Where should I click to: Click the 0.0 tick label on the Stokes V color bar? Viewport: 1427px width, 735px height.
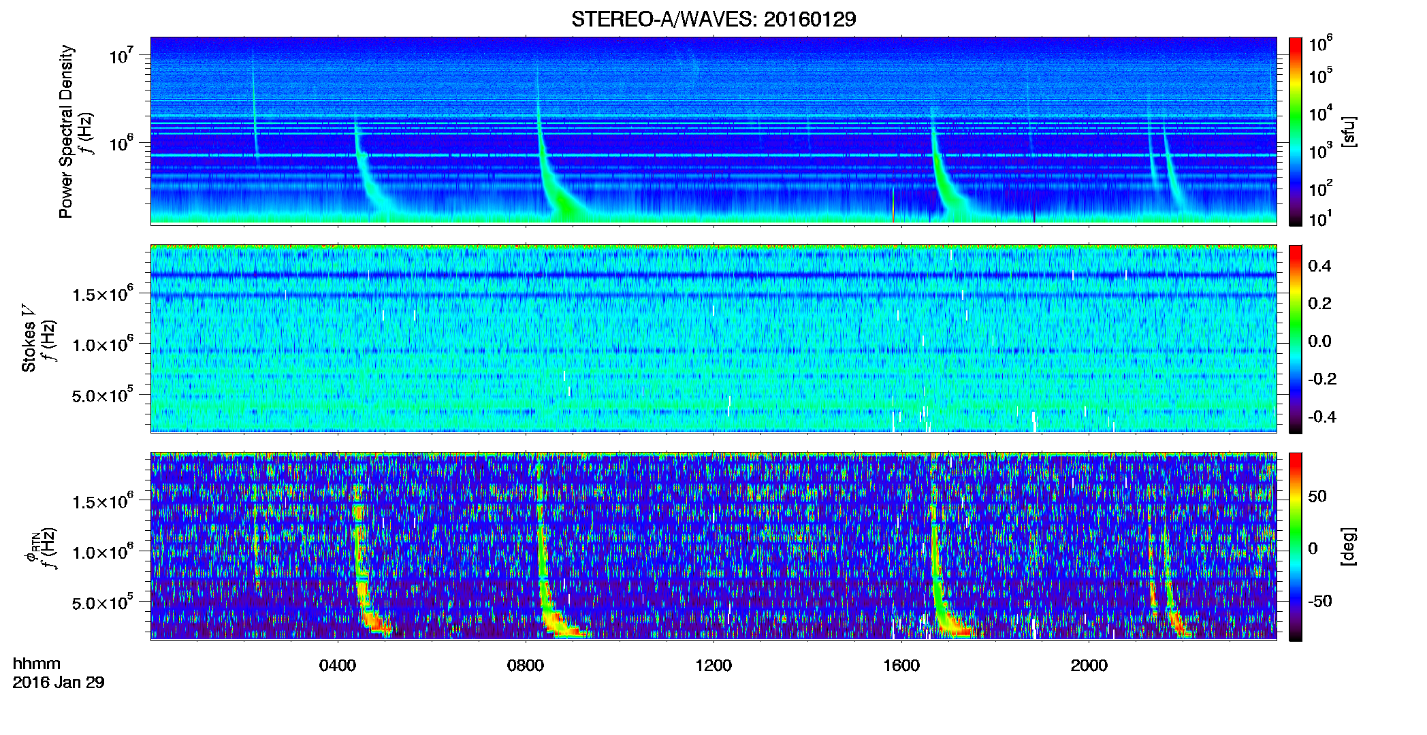tap(1319, 341)
